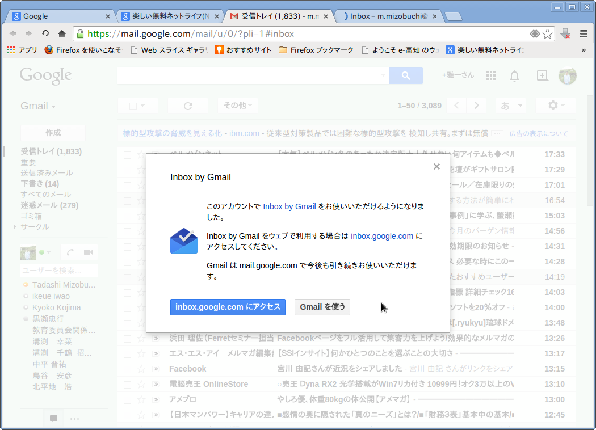This screenshot has height=430, width=596.
Task: Toggle importance marker for エス・エス・アイ email
Action: (x=156, y=353)
